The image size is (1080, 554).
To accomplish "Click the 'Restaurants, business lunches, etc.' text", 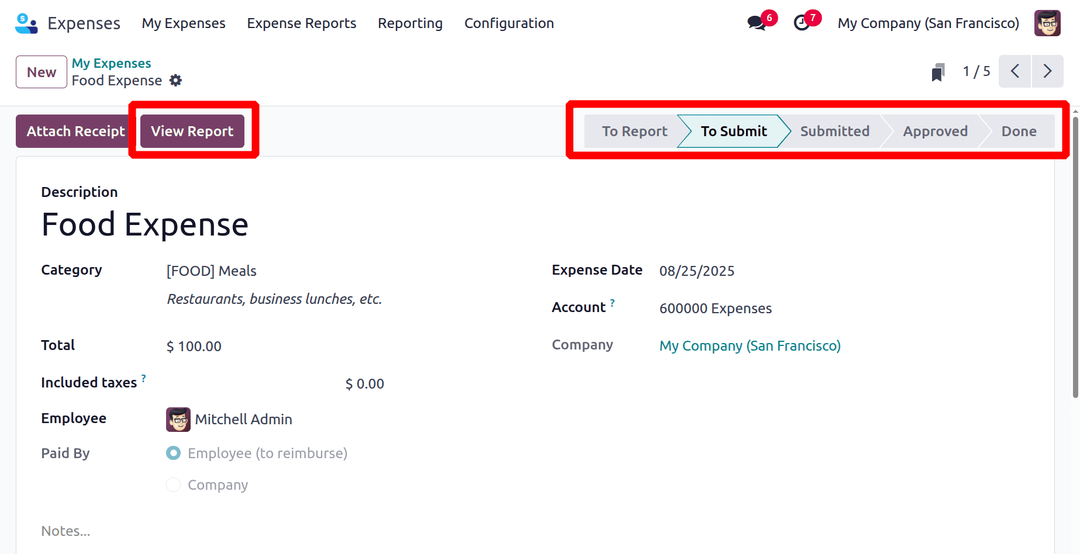I will (274, 299).
